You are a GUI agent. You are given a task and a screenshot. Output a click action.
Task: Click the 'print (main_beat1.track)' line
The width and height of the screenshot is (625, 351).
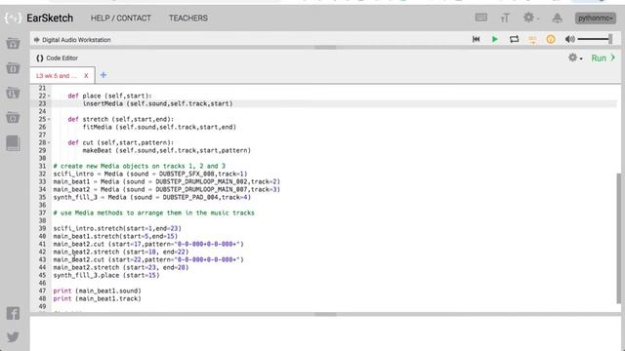tap(98, 298)
